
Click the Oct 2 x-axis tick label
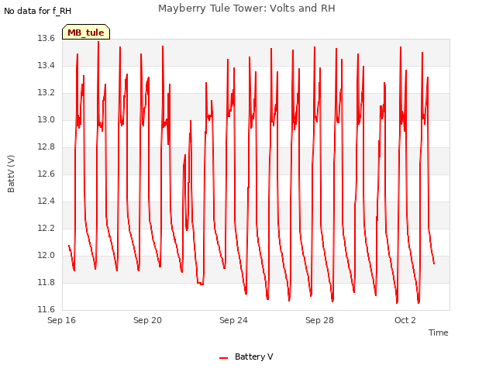pyautogui.click(x=405, y=320)
